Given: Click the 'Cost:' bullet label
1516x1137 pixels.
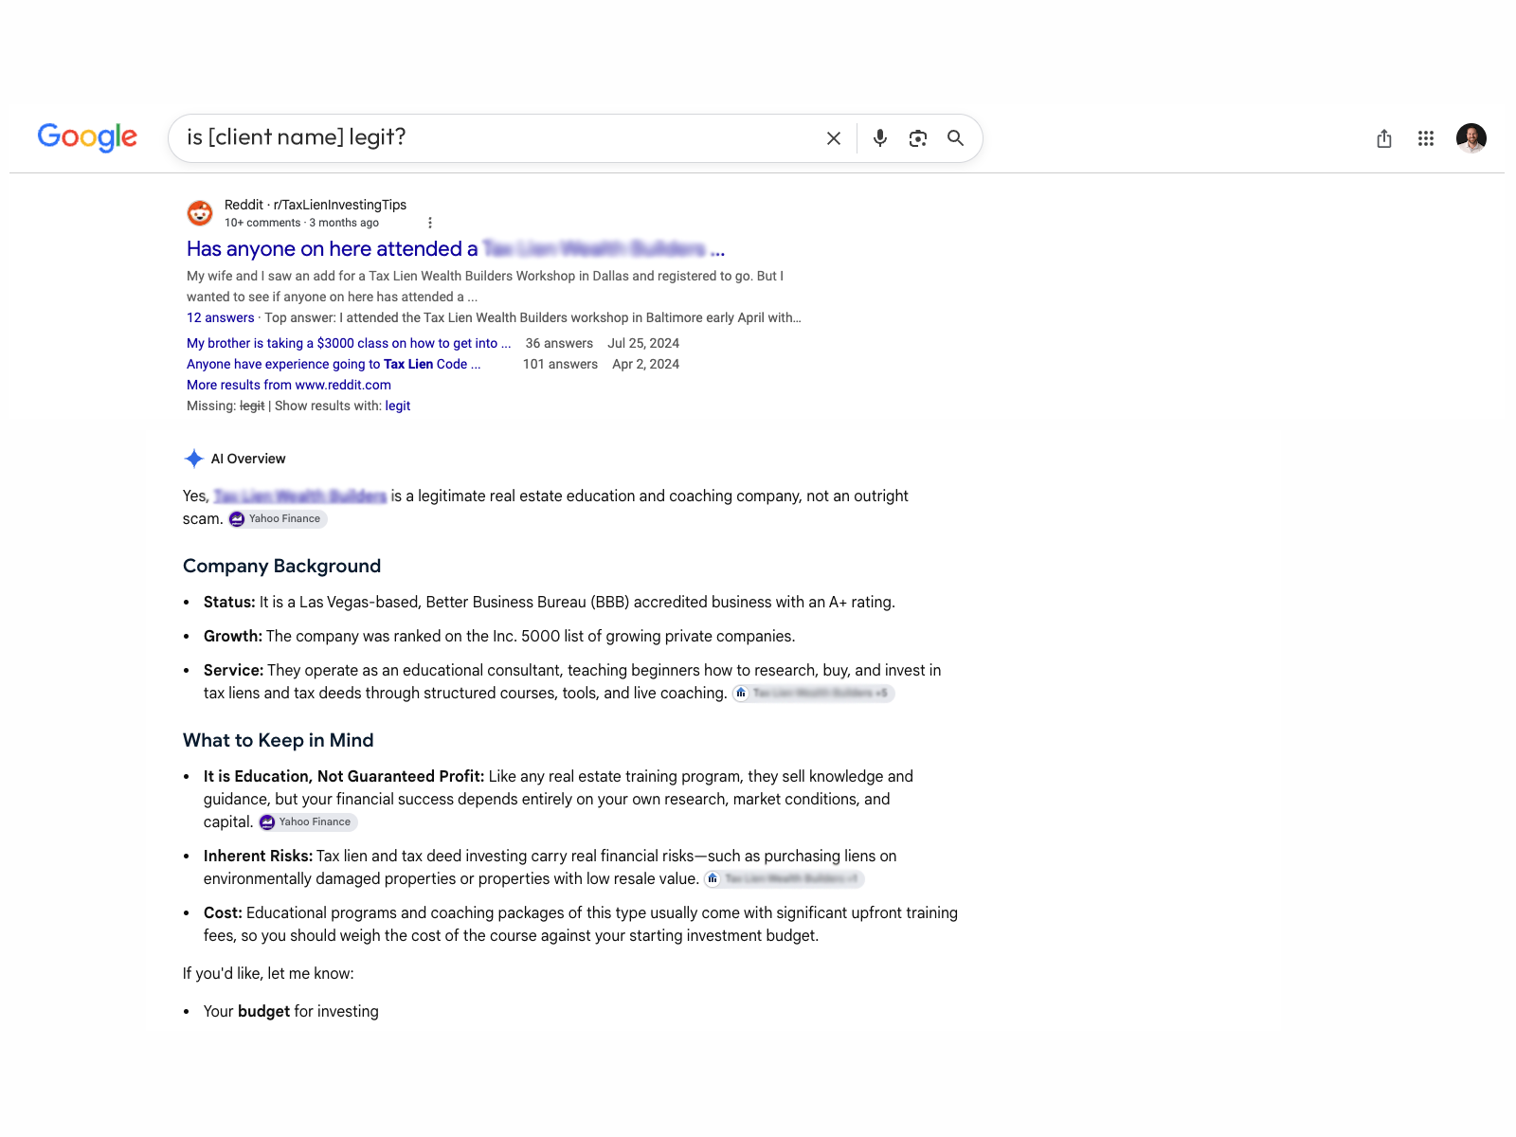Looking at the screenshot, I should 223,912.
